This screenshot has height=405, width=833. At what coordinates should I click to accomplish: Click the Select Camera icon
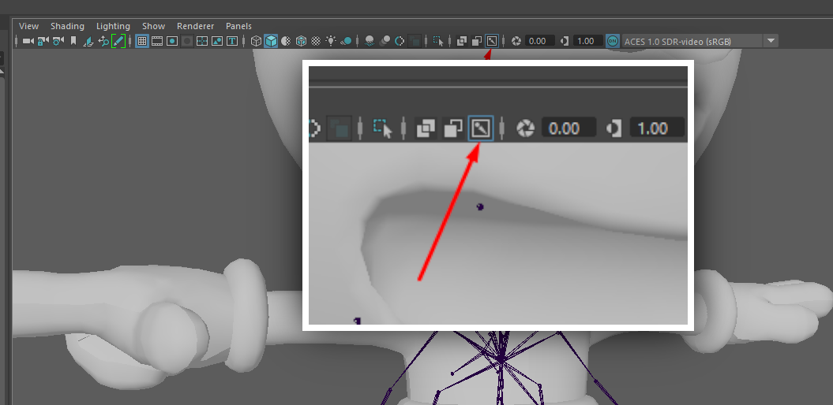pos(28,41)
